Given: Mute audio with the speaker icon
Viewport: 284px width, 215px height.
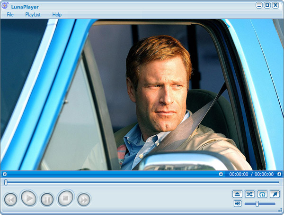Looking at the screenshot, I should [238, 204].
